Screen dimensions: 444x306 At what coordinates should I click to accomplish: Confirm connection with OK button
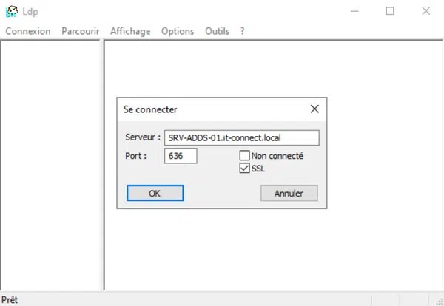pyautogui.click(x=155, y=193)
